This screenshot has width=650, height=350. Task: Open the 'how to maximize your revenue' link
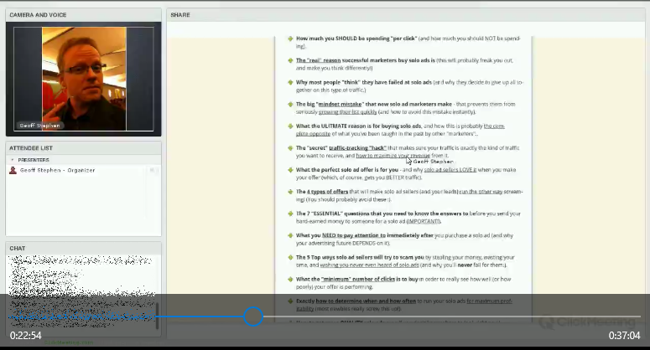point(393,156)
